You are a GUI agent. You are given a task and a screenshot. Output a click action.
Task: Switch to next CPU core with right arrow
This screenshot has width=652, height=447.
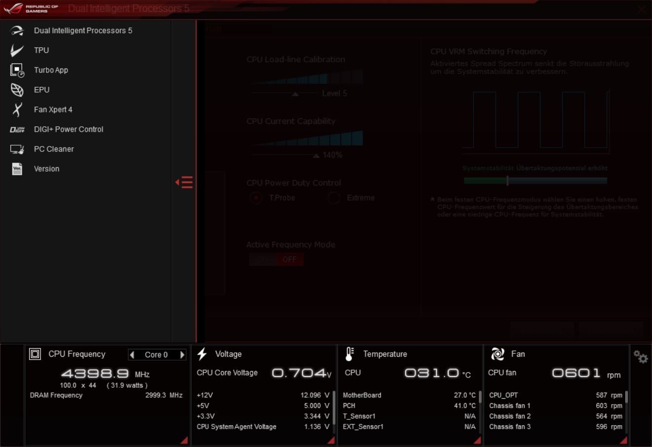182,355
